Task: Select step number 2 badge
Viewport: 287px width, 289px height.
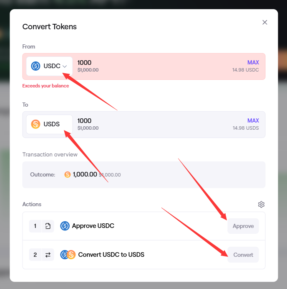Action: point(35,255)
